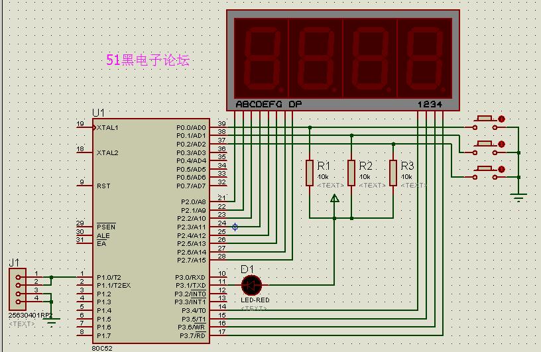Screen dimensions: 541x352
Task: Select resistor R1 symbol
Action: coord(310,173)
